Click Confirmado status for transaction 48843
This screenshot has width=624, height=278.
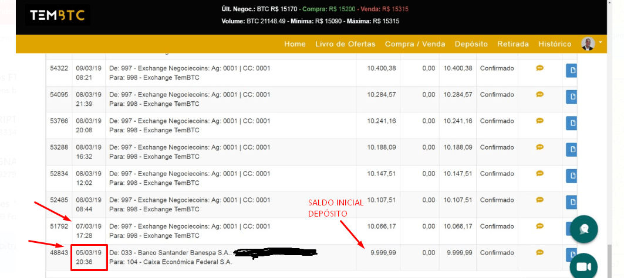click(497, 252)
